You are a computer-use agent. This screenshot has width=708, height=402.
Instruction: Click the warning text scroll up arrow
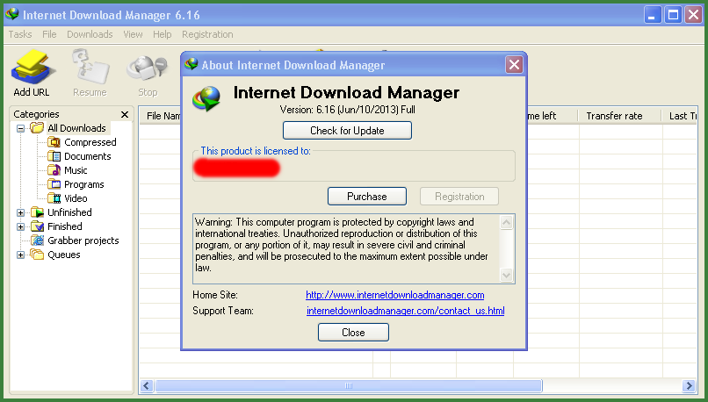coord(507,222)
